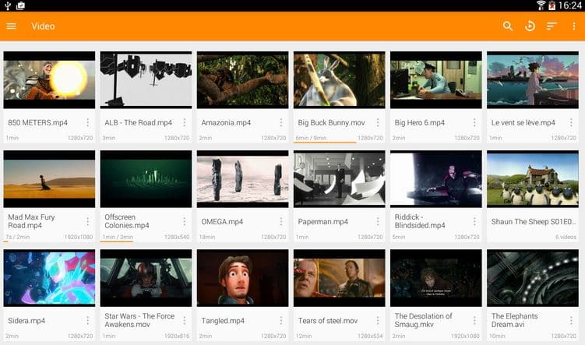Play the Big Hero 6 thumbnail
This screenshot has width=585, height=345.
pos(435,79)
